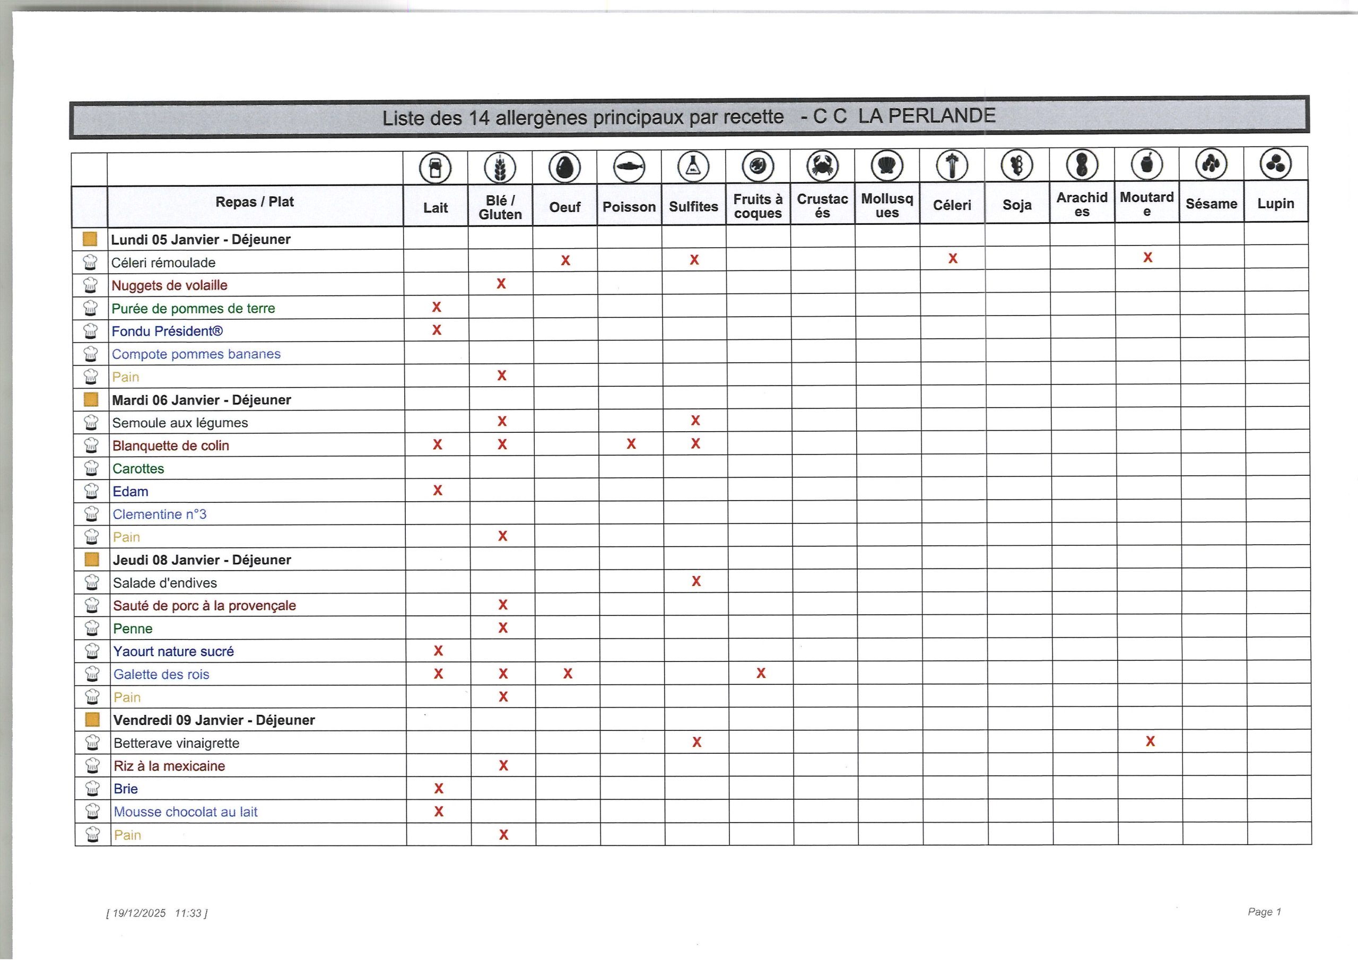Image resolution: width=1358 pixels, height=960 pixels.
Task: Click the Galette des rois Fruits à coques X
Action: pos(761,673)
